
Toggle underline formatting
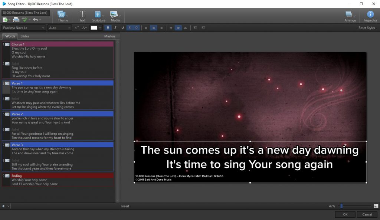[123, 27]
